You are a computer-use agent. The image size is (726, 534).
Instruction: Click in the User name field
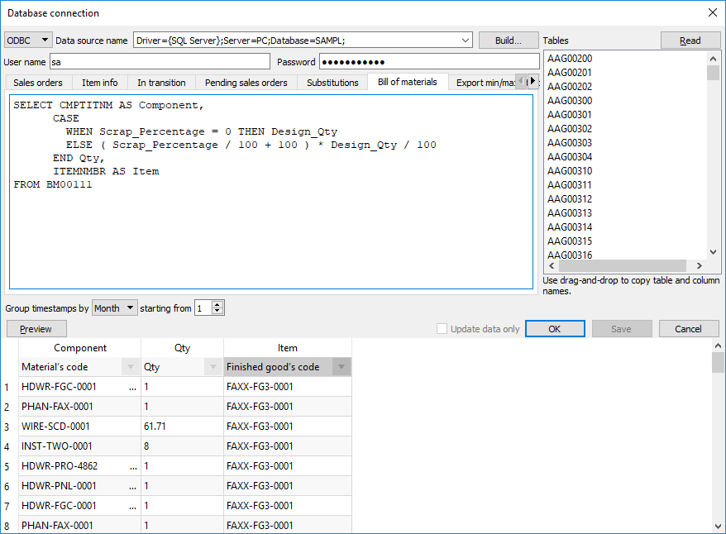coord(159,62)
